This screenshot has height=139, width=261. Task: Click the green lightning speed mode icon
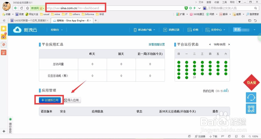(194, 8)
